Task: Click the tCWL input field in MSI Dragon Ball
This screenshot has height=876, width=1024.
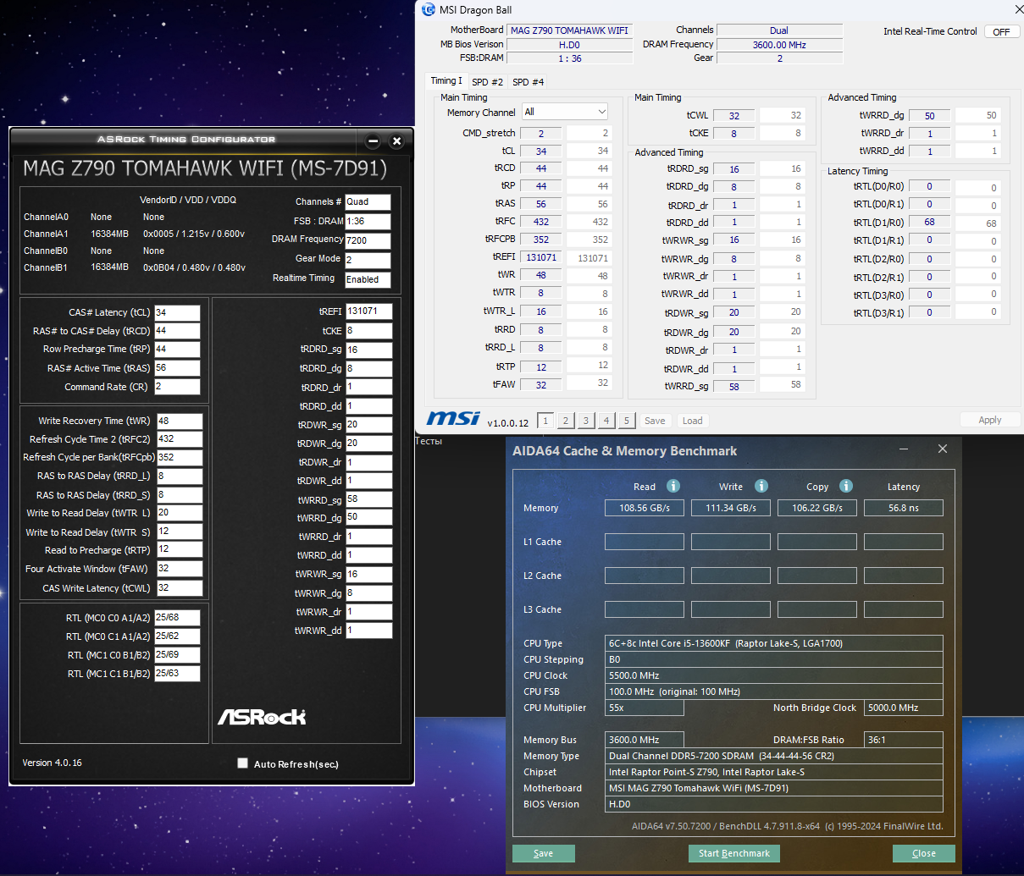Action: tap(734, 116)
